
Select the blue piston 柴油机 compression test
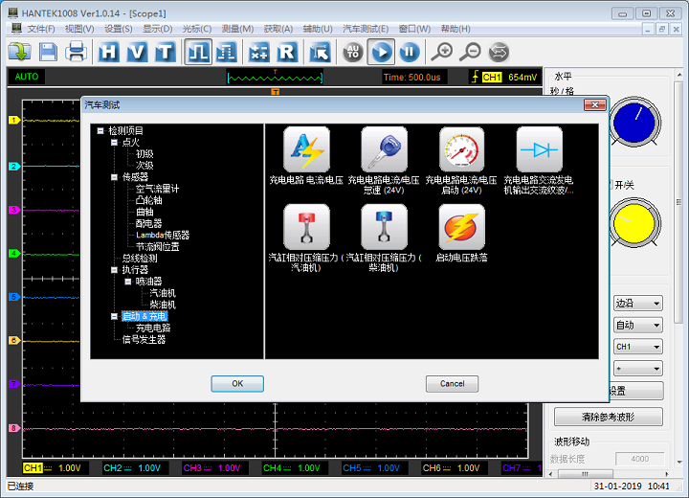(384, 228)
